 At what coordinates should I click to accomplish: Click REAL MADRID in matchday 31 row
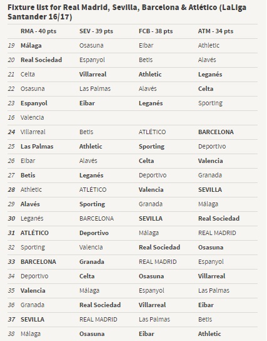pyautogui.click(x=217, y=233)
